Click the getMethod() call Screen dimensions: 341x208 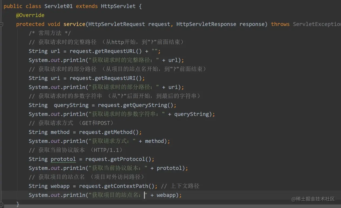coord(121,132)
